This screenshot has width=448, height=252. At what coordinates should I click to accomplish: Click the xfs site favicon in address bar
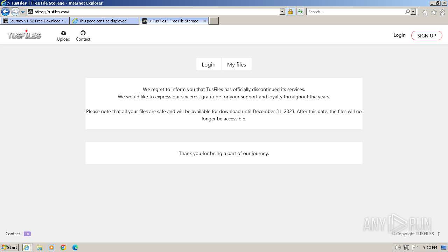[x=30, y=12]
